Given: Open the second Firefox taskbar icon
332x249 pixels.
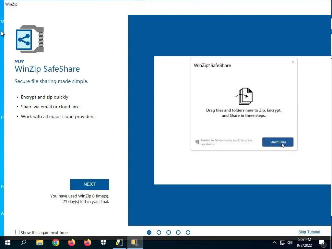Looking at the screenshot, I should (x=88, y=243).
